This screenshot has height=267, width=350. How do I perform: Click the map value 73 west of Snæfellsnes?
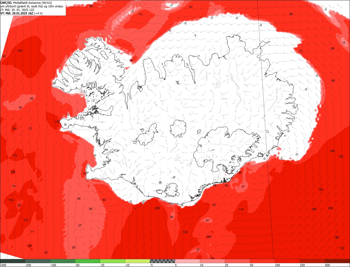click(x=30, y=129)
